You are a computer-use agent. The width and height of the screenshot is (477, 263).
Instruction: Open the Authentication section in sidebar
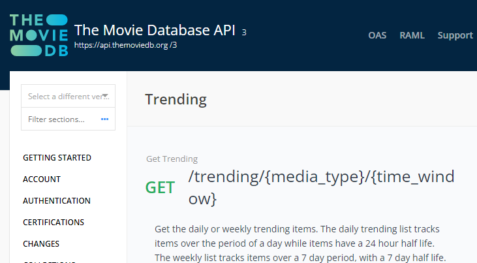pos(57,201)
